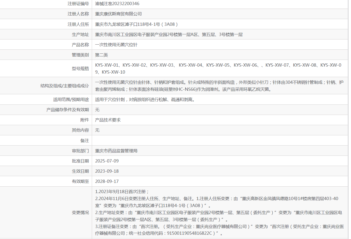Viewport: 351px width, 239px height.
Task: Select product name 一次性使用无菌穴位针
Action: pyautogui.click(x=116, y=45)
